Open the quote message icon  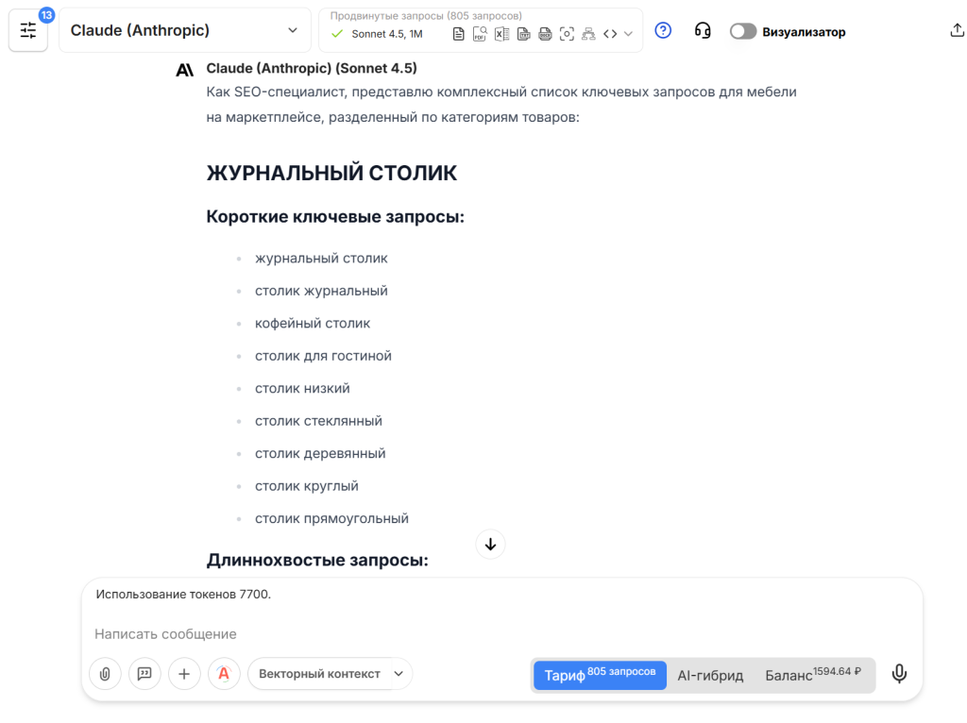point(144,674)
